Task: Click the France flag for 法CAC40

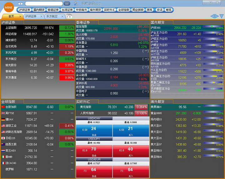Action: pyautogui.click(x=3, y=163)
